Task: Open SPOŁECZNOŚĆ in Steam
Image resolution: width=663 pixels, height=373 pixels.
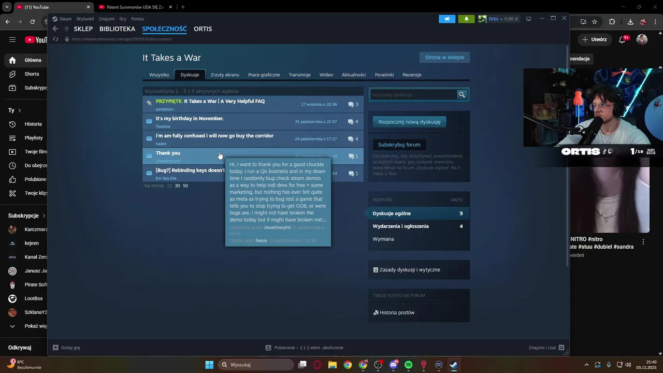Action: (164, 29)
